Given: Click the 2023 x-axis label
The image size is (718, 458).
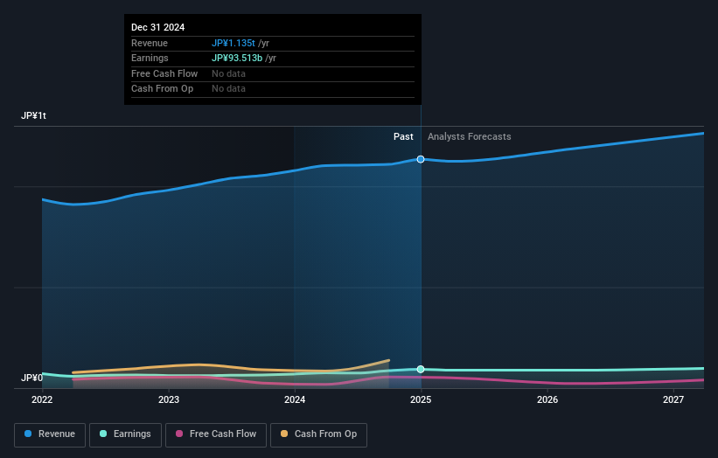Looking at the screenshot, I should pyautogui.click(x=169, y=399).
